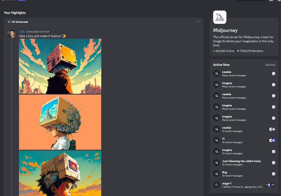
Task: Open the blue-sky box-head robot image
Action: tap(60, 66)
